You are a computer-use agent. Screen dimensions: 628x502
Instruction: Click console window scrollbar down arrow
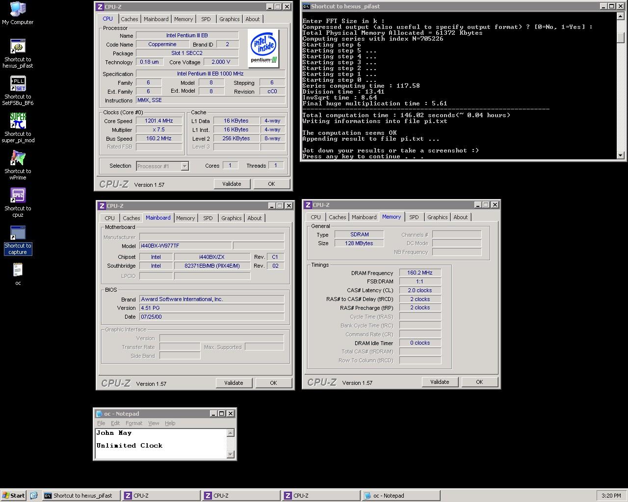(620, 155)
